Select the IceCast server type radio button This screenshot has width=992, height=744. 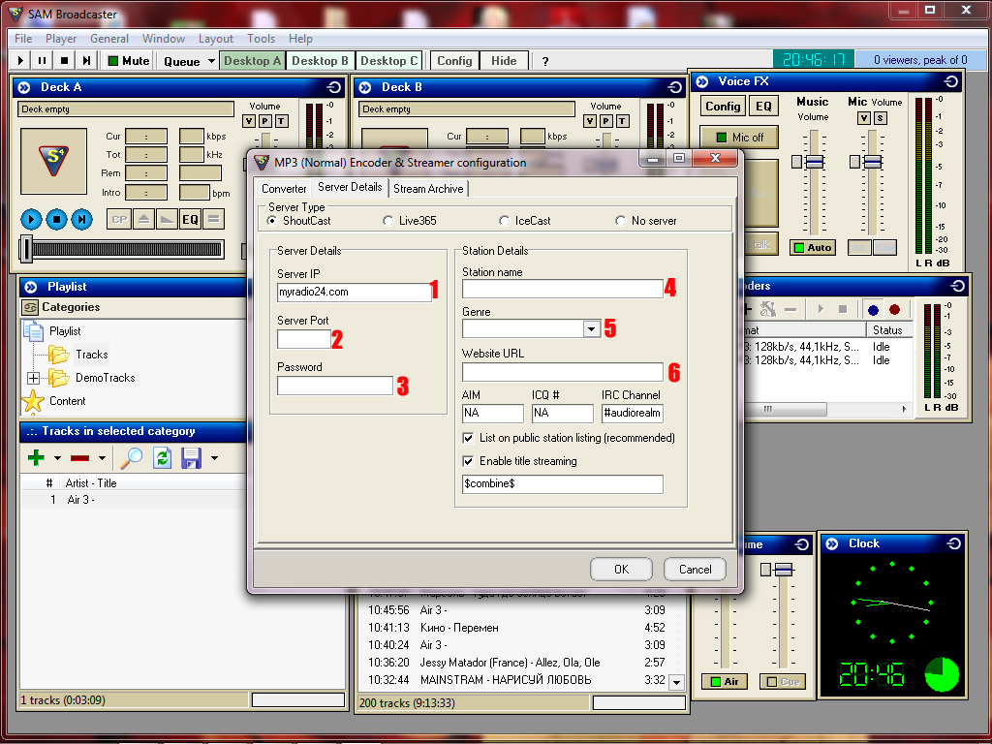(505, 221)
